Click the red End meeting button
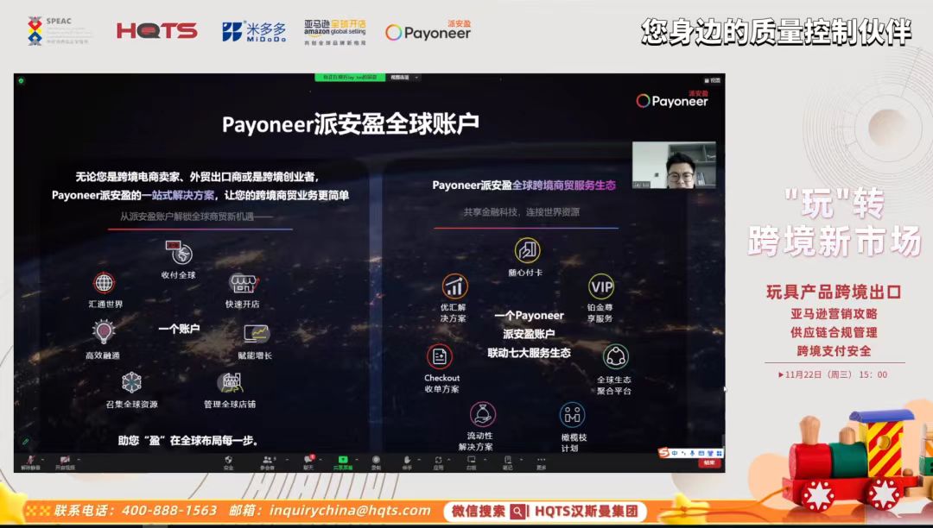 pyautogui.click(x=708, y=463)
